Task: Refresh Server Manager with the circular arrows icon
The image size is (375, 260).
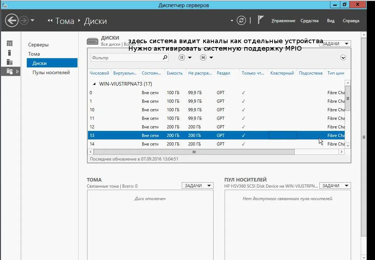Action: tap(241, 21)
